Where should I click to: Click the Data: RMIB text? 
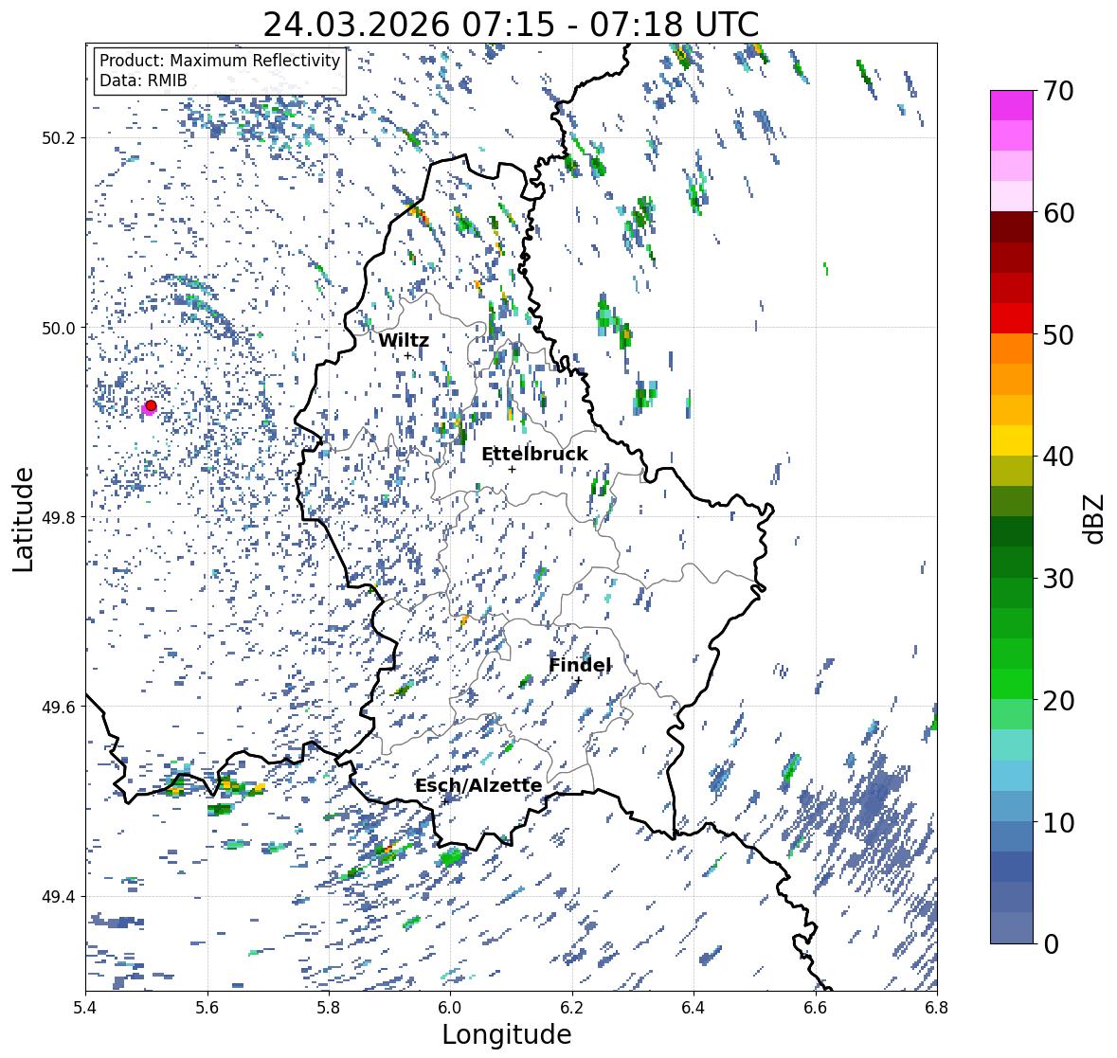pos(143,81)
